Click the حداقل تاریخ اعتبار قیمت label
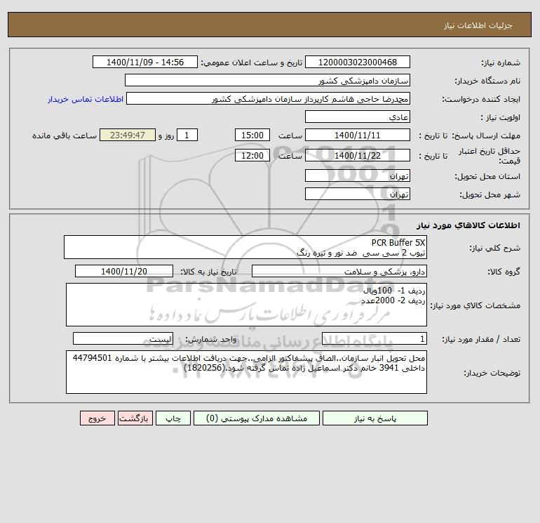 (490, 156)
